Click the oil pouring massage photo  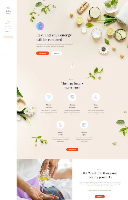click(45, 179)
